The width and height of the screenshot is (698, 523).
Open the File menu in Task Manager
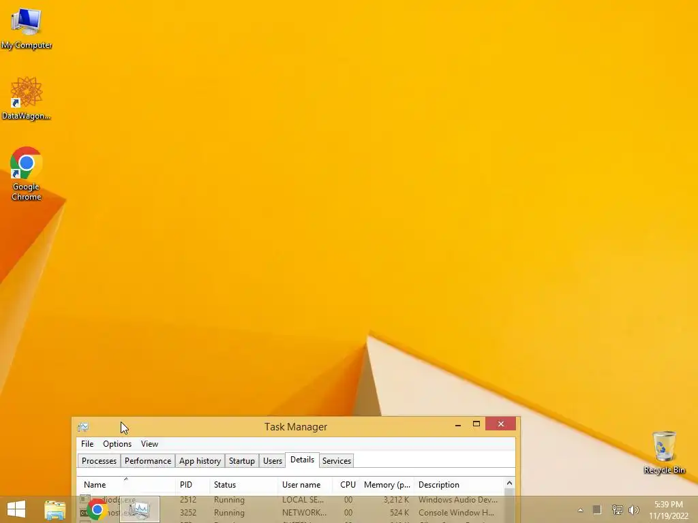(x=87, y=444)
